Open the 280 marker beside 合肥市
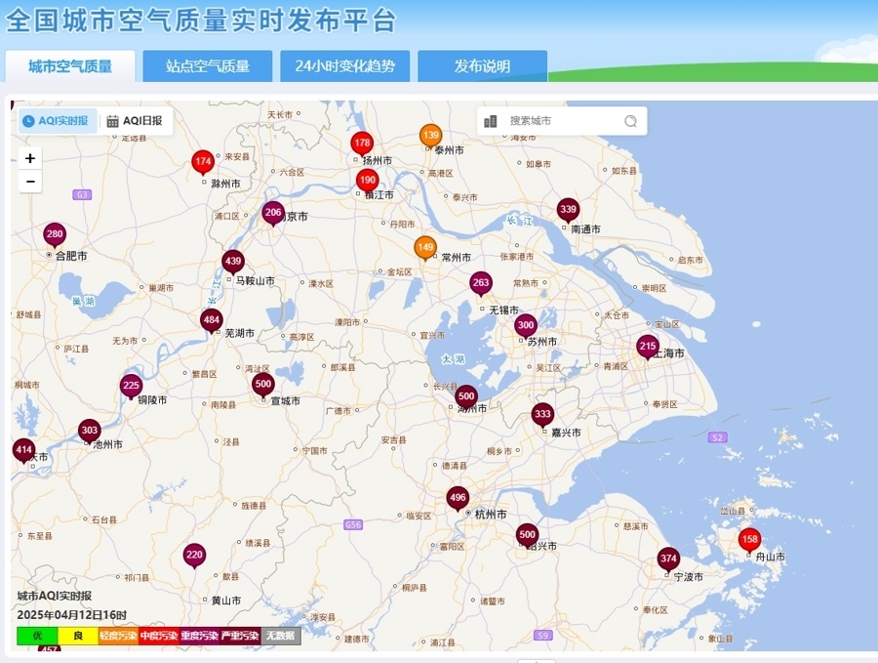Screen dimensions: 878x663 tap(55, 233)
